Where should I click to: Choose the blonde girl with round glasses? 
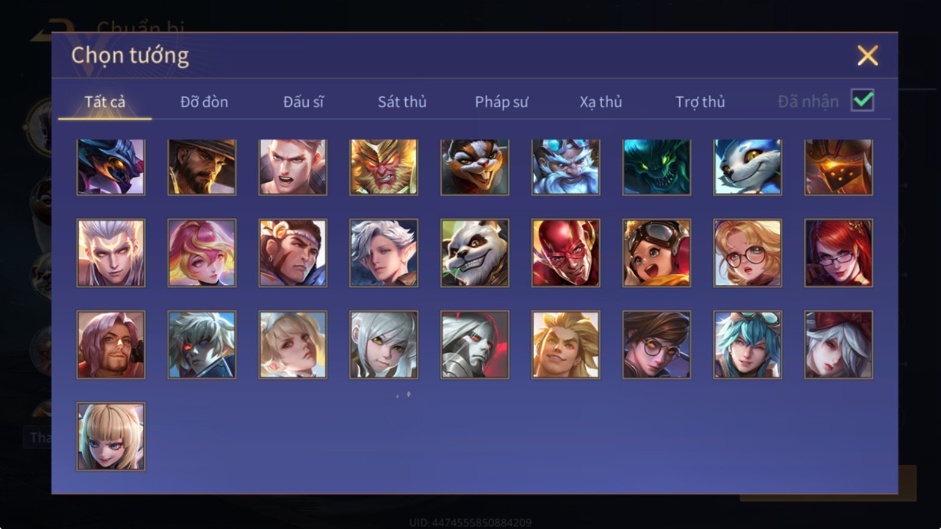[748, 253]
